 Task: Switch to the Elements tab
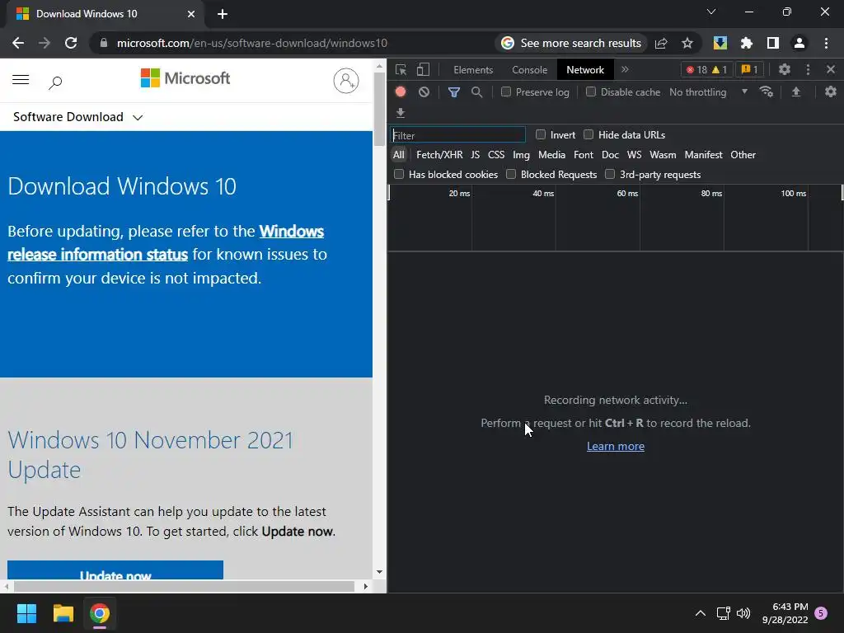coord(473,69)
